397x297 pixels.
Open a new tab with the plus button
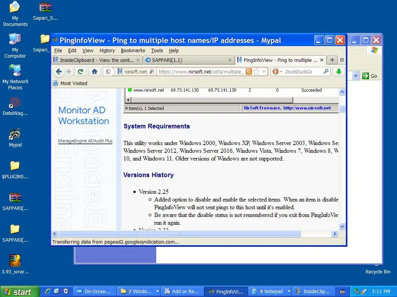[x=332, y=60]
